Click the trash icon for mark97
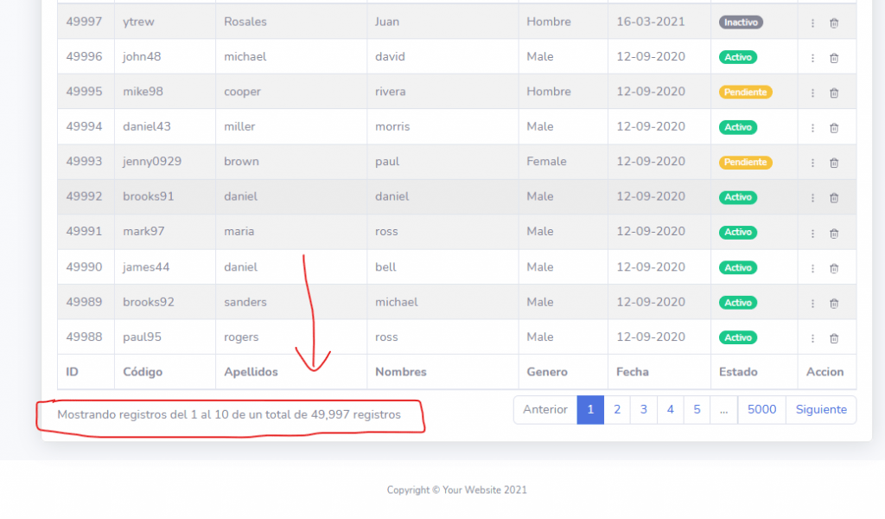Screen dimensions: 885x519 tap(834, 232)
